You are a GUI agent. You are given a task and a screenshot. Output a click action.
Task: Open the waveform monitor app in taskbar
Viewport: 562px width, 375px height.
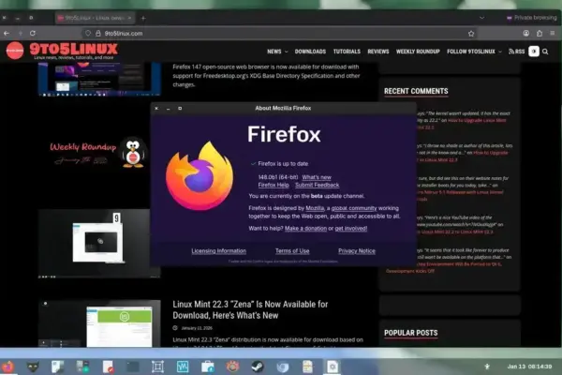(183, 367)
